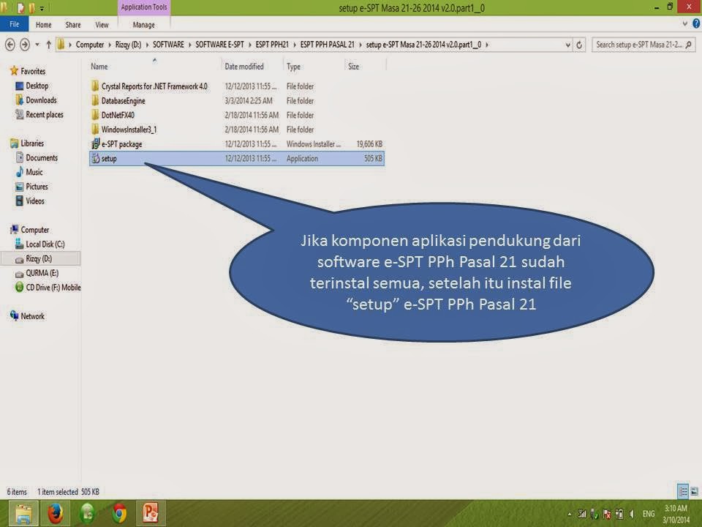Viewport: 702px width, 527px height.
Task: Open the volume speaker tray icon
Action: pyautogui.click(x=632, y=514)
